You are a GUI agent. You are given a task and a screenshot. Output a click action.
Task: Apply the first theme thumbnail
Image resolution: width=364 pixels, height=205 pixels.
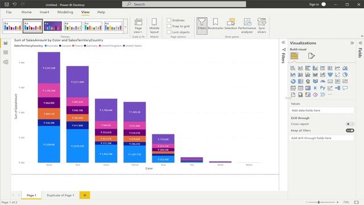point(13,26)
